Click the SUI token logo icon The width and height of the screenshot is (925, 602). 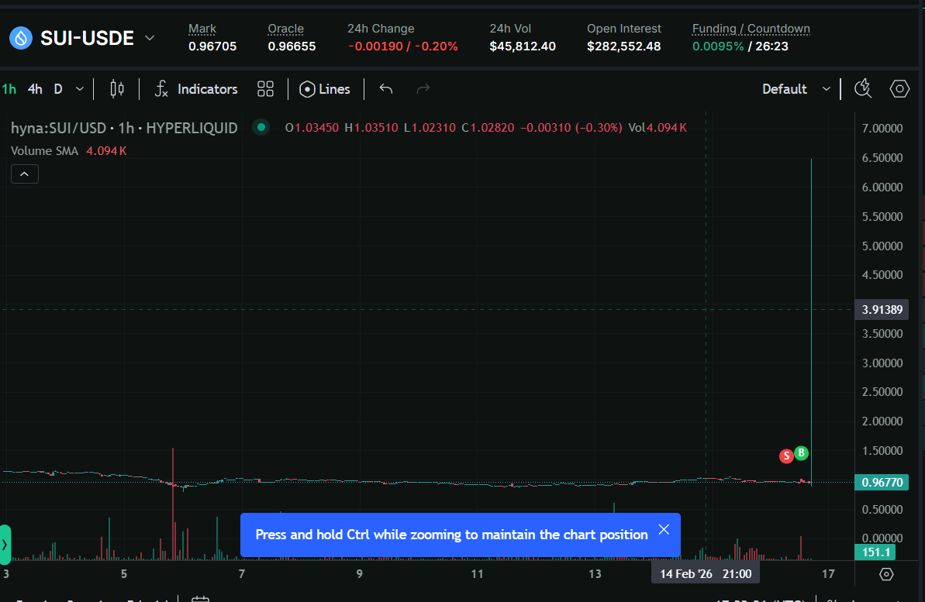coord(21,38)
